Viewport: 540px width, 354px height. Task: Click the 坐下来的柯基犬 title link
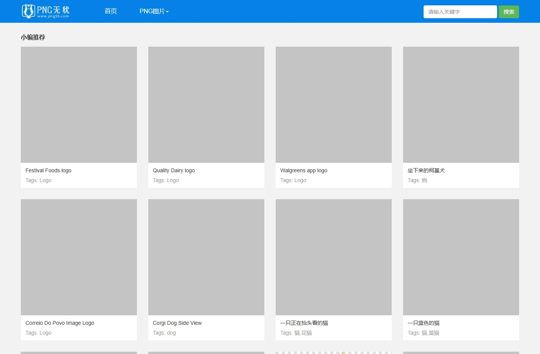(426, 170)
